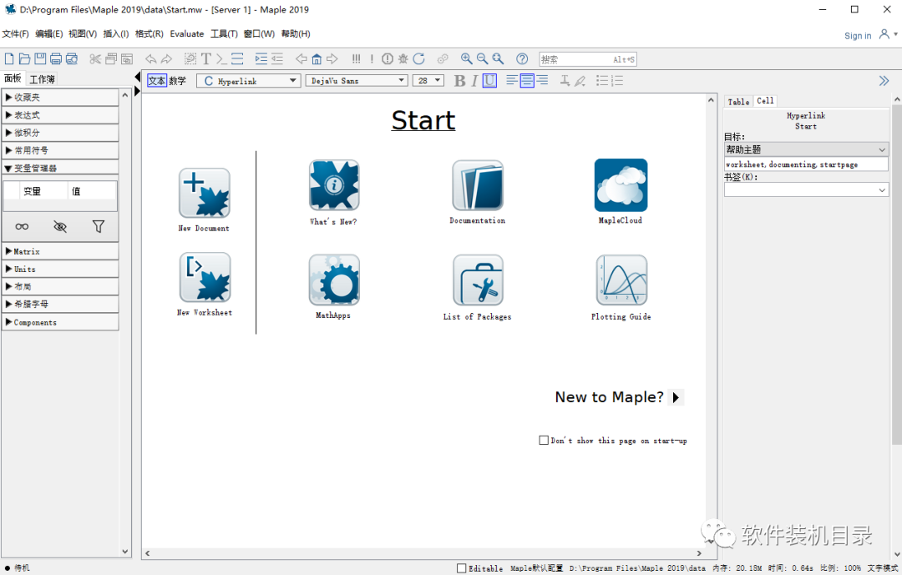The height and width of the screenshot is (575, 902).
Task: Expand the 表达式 palette
Action: tap(60, 115)
